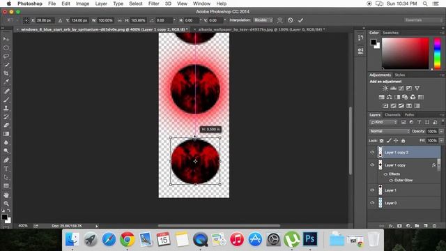Open the Fill slider arrow
Viewport: 446px width, 251px height.
(441, 141)
